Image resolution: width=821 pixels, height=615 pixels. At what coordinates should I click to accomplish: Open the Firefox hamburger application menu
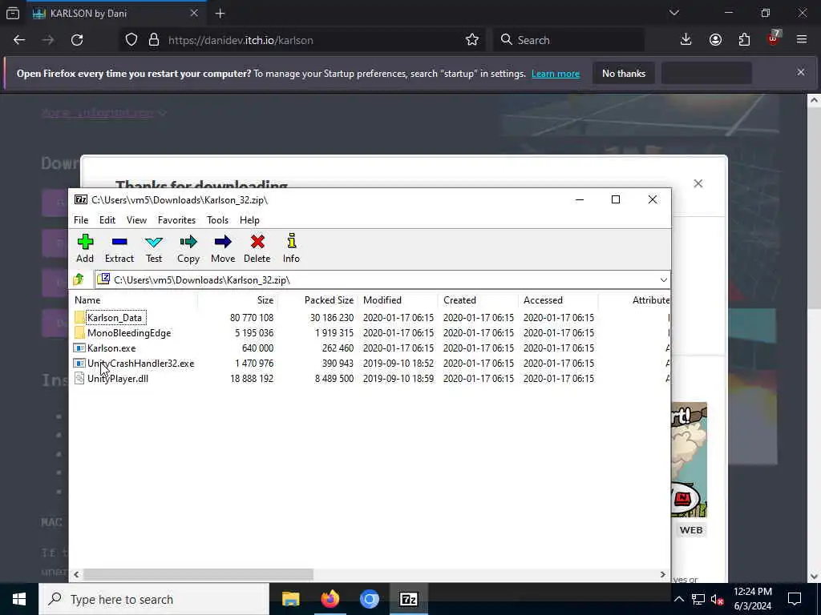802,40
